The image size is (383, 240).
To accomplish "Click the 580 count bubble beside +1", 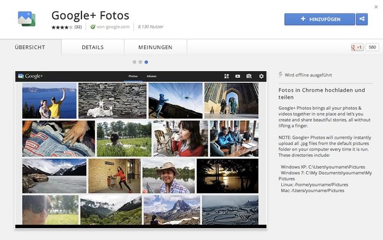I will [x=372, y=47].
